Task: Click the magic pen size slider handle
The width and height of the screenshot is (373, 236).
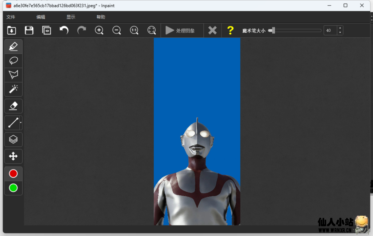Action: pos(273,30)
